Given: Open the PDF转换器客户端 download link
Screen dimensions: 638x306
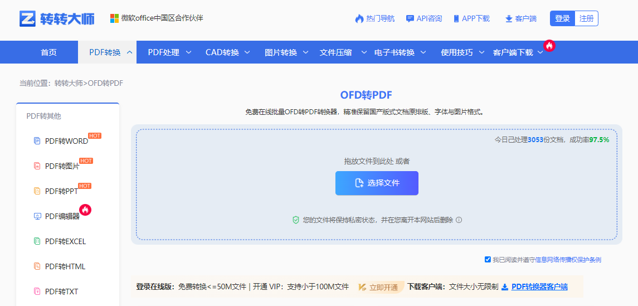Looking at the screenshot, I should [x=539, y=287].
